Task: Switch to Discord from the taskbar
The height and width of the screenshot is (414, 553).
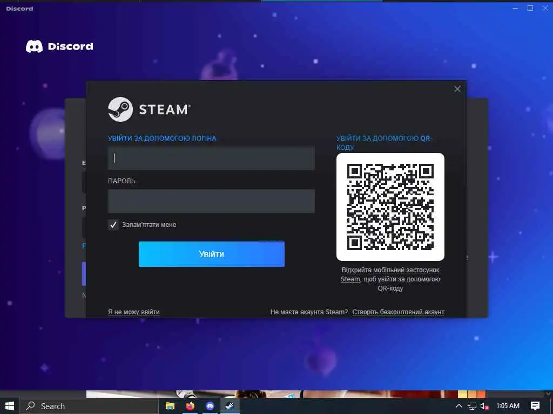Action: (210, 406)
